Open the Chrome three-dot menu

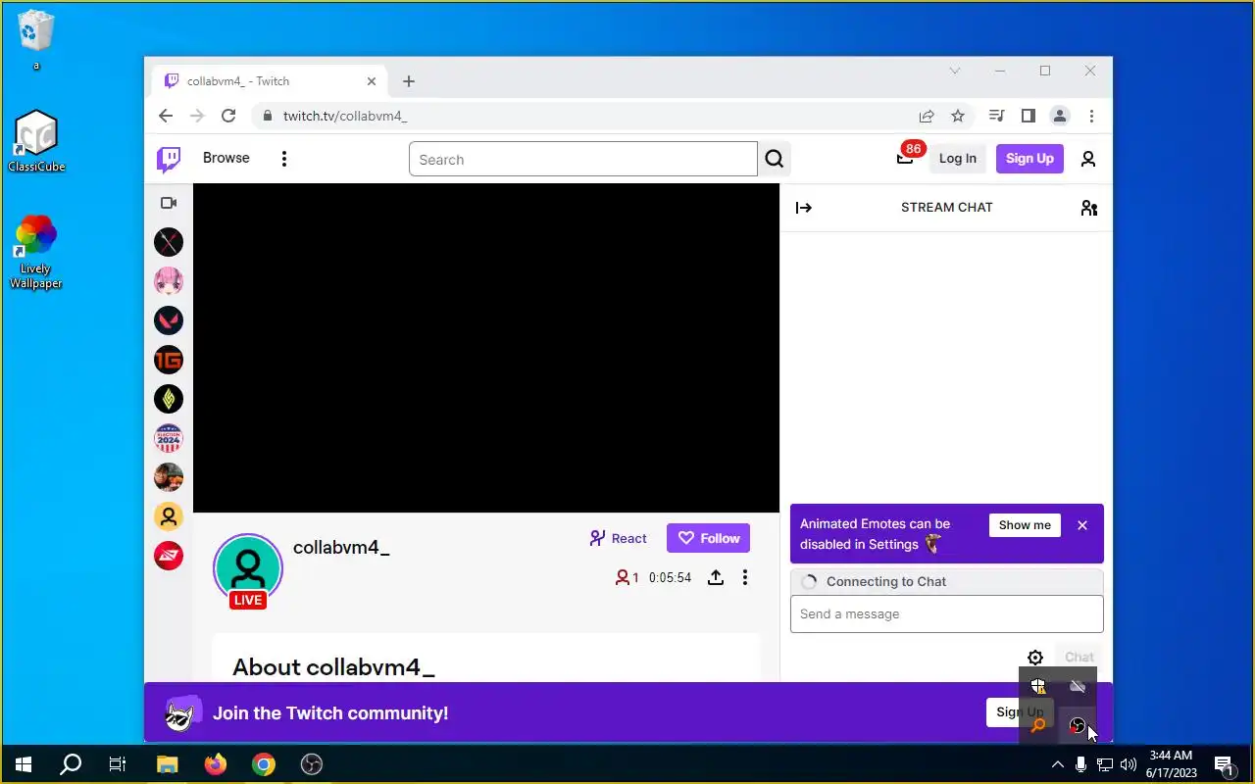tap(1091, 116)
